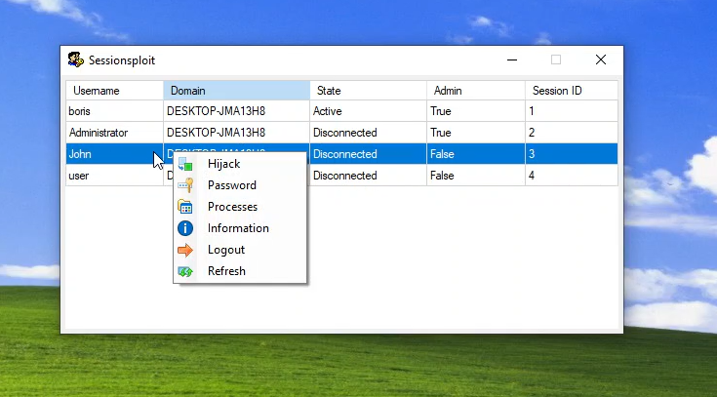Select Refresh in the context menu
This screenshot has height=397, width=717.
coord(240,271)
